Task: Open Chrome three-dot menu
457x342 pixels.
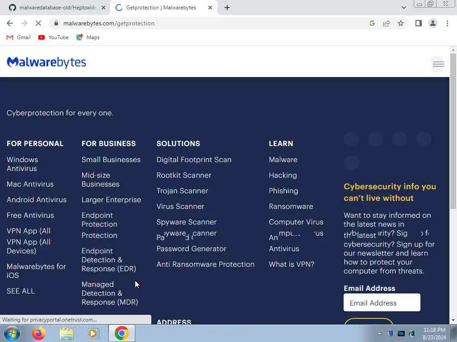Action: 447,23
